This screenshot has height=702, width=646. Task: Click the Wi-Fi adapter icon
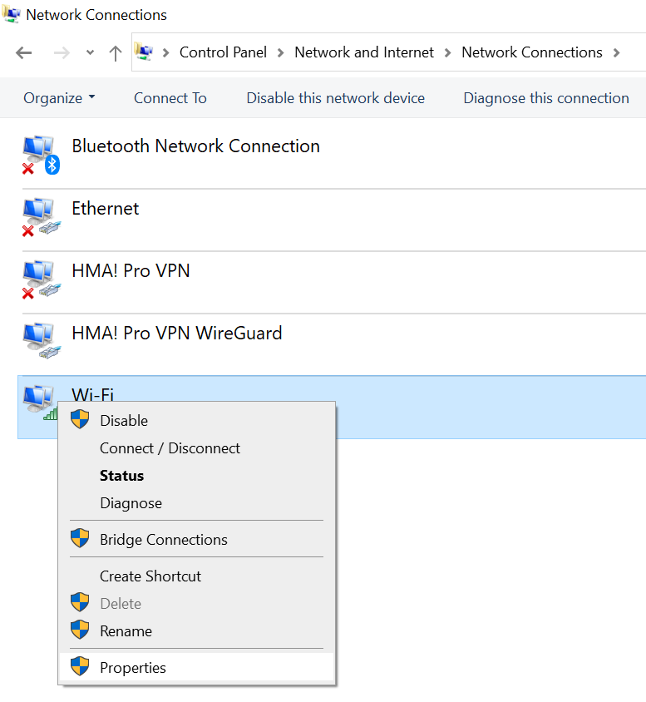click(39, 401)
